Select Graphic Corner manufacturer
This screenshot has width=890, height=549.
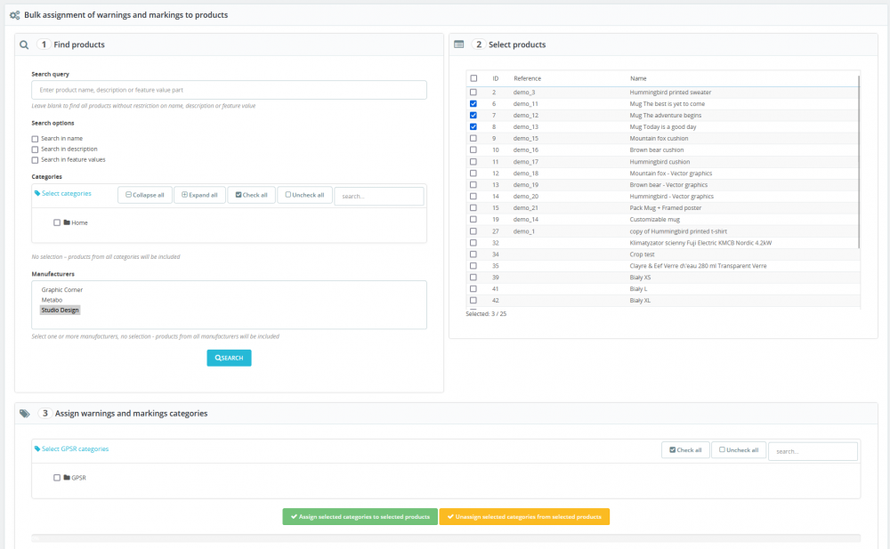(62, 289)
